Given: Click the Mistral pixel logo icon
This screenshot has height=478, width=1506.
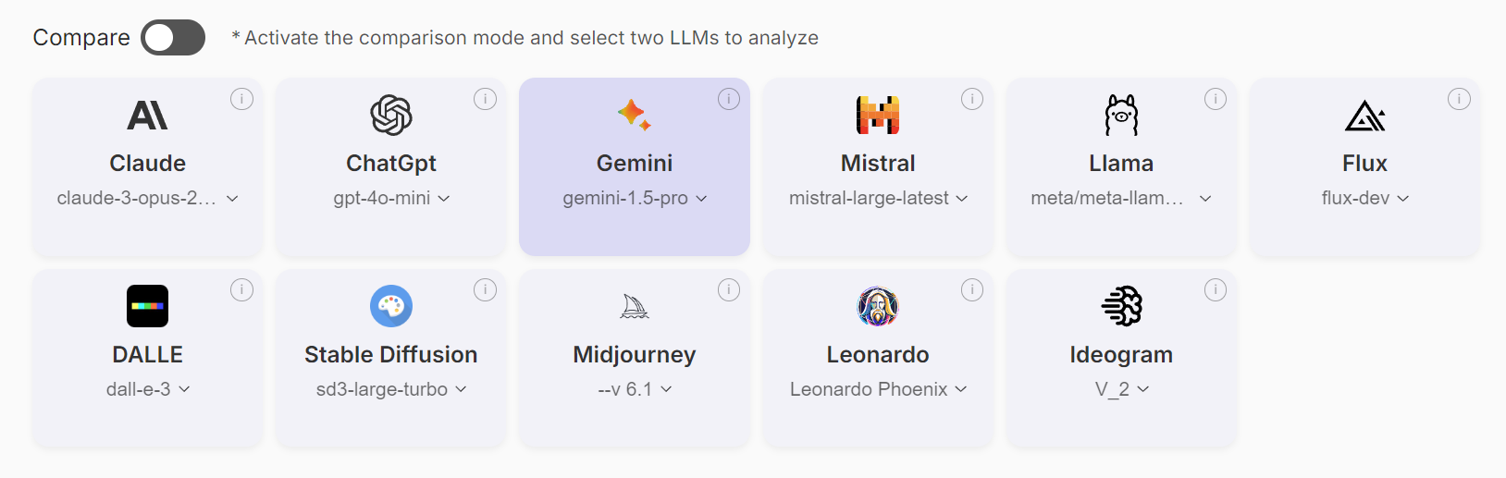Looking at the screenshot, I should pyautogui.click(x=878, y=116).
